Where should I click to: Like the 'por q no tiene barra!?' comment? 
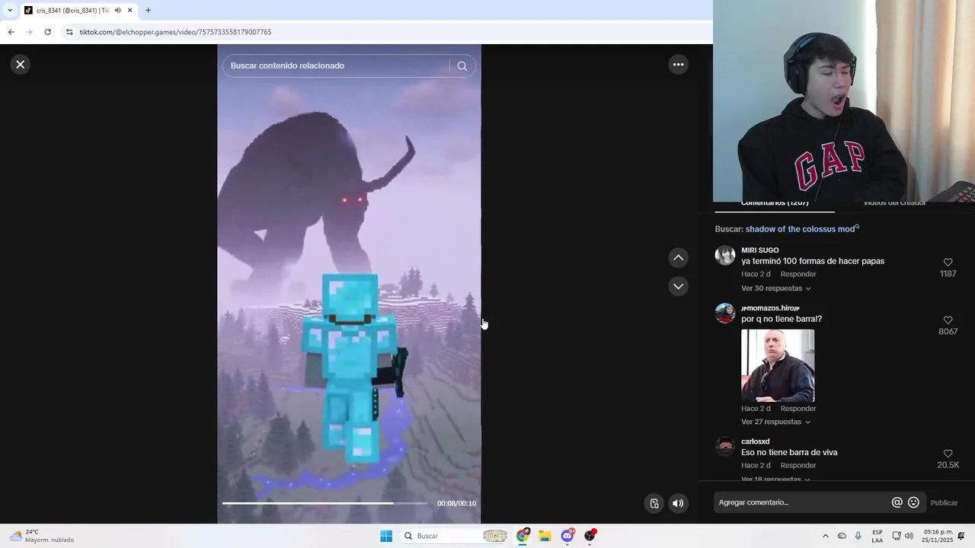point(948,320)
